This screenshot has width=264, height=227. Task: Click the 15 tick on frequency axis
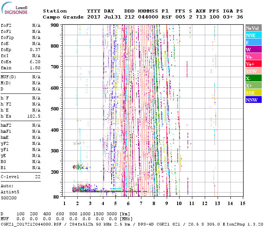coord(243,203)
